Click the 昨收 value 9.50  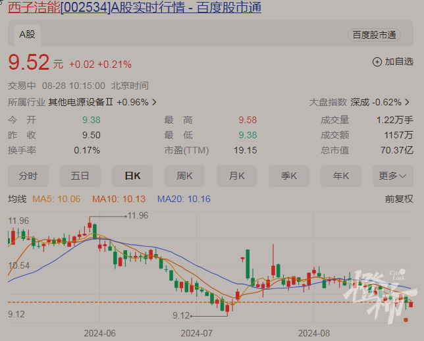click(x=92, y=135)
